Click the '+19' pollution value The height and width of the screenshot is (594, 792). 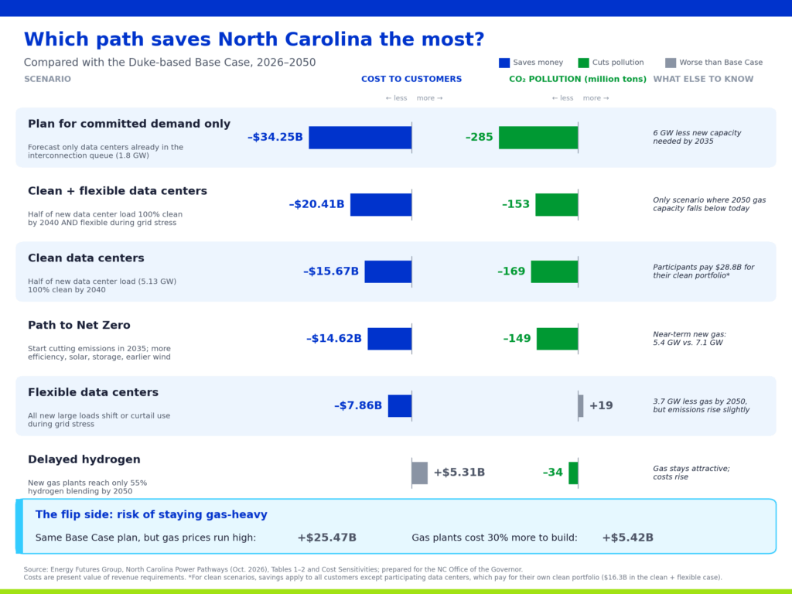pos(601,405)
